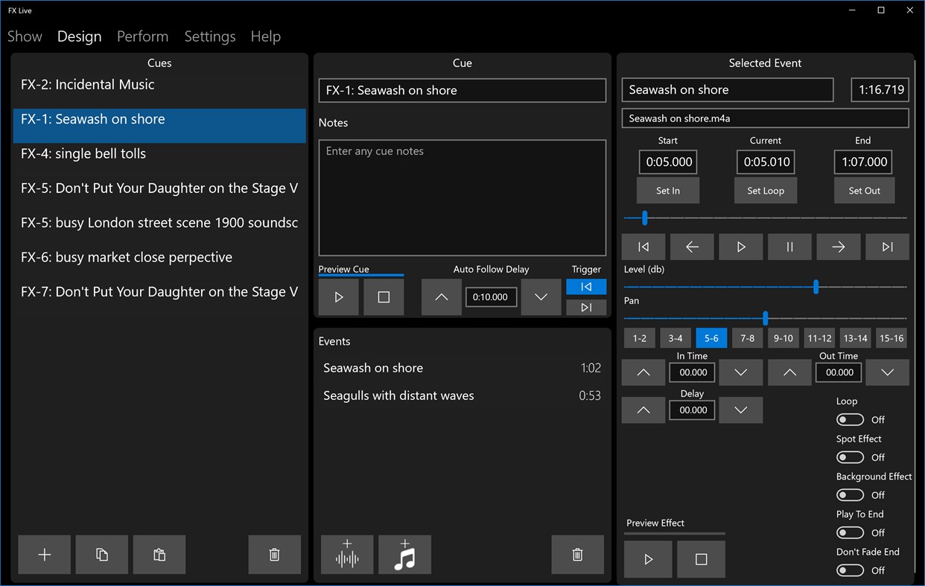The image size is (925, 586).
Task: Click the Copy Cue icon
Action: [x=101, y=554]
